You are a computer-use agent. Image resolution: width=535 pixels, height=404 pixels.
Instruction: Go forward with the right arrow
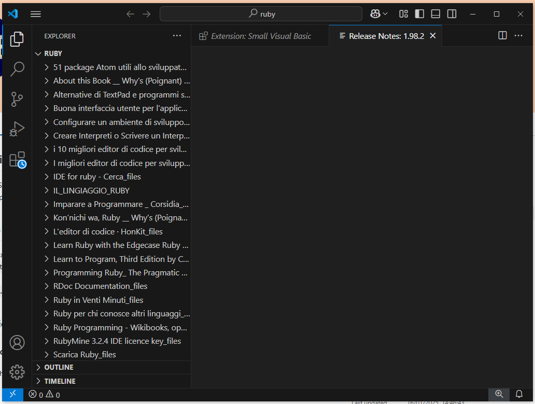click(x=146, y=14)
